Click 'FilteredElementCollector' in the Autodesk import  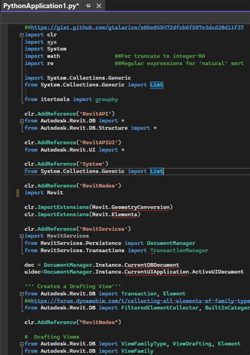[x=160, y=308]
